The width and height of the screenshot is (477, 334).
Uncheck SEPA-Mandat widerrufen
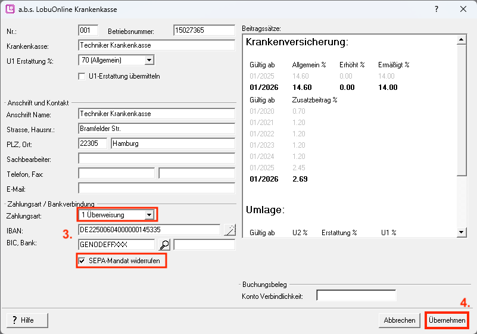click(x=83, y=261)
